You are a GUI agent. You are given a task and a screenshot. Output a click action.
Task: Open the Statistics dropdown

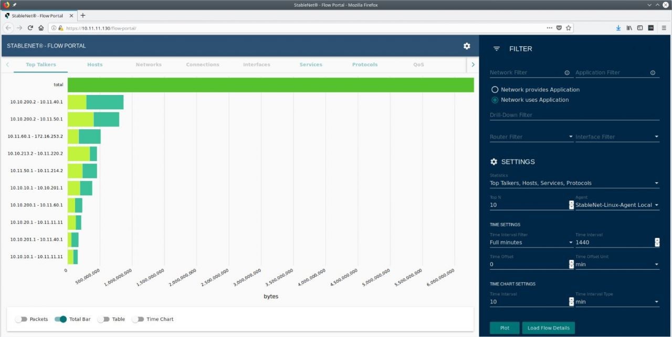point(574,183)
